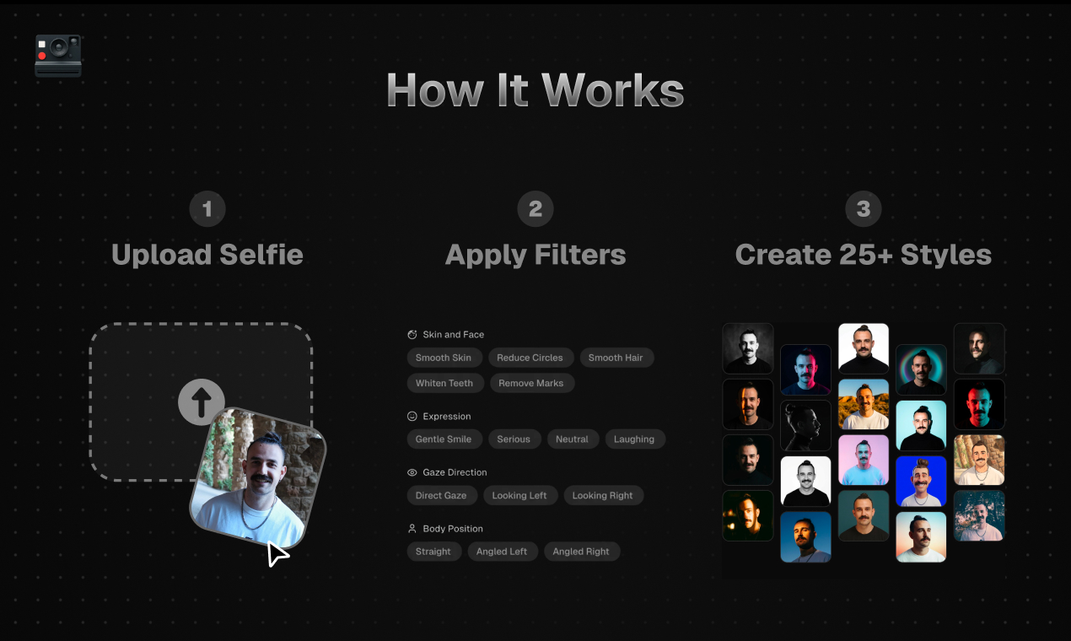Select the Reduce Circles filter chip
The width and height of the screenshot is (1071, 641).
pos(530,358)
